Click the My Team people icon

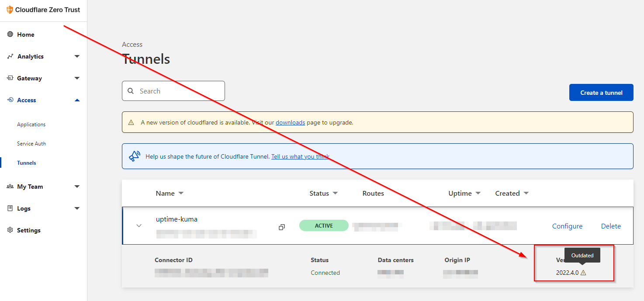tap(10, 187)
